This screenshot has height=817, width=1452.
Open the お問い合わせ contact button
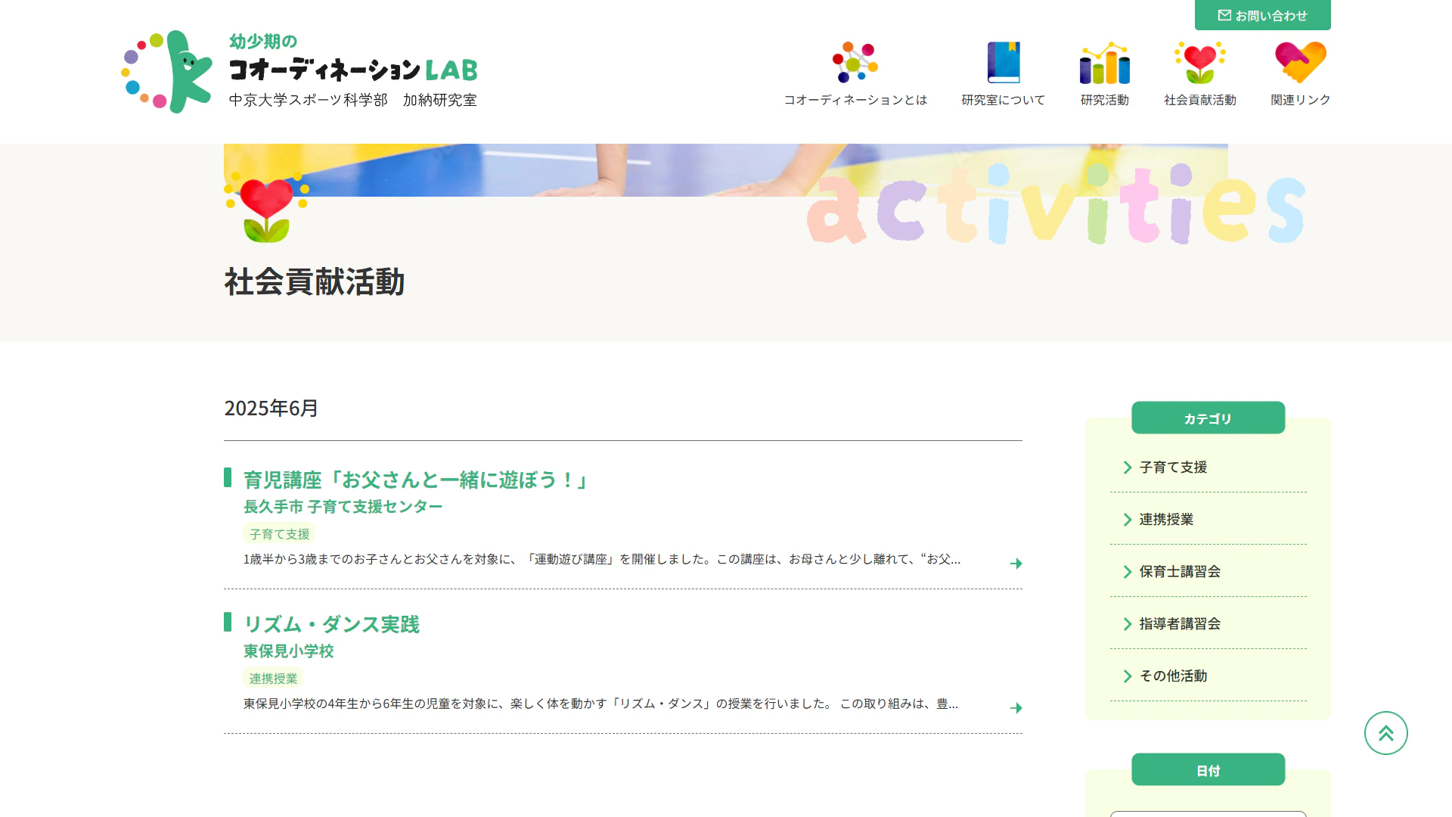pyautogui.click(x=1262, y=15)
